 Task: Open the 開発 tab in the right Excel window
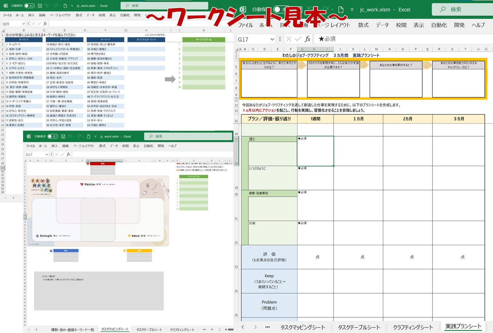click(x=459, y=25)
